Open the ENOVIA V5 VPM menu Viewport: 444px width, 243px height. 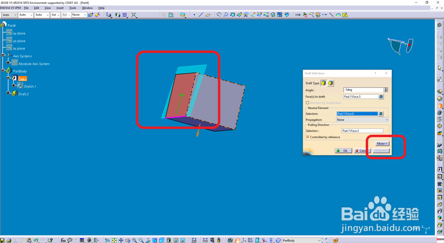point(10,8)
